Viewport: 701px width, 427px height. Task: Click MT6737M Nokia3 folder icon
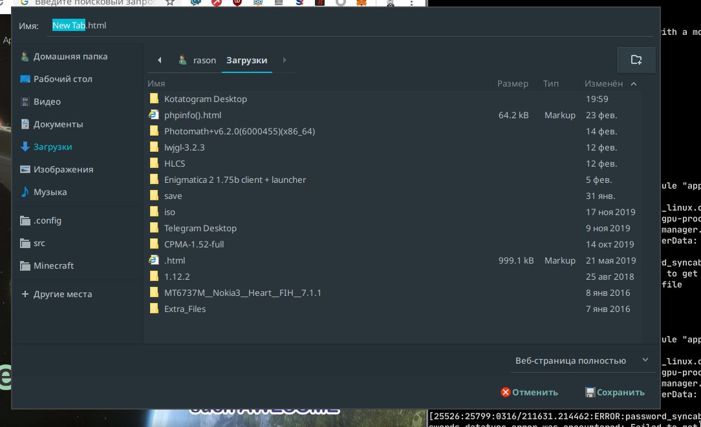coord(155,293)
